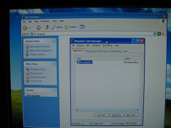Click the End Task button
Viewport: 171px width, 128px height.
101,115
